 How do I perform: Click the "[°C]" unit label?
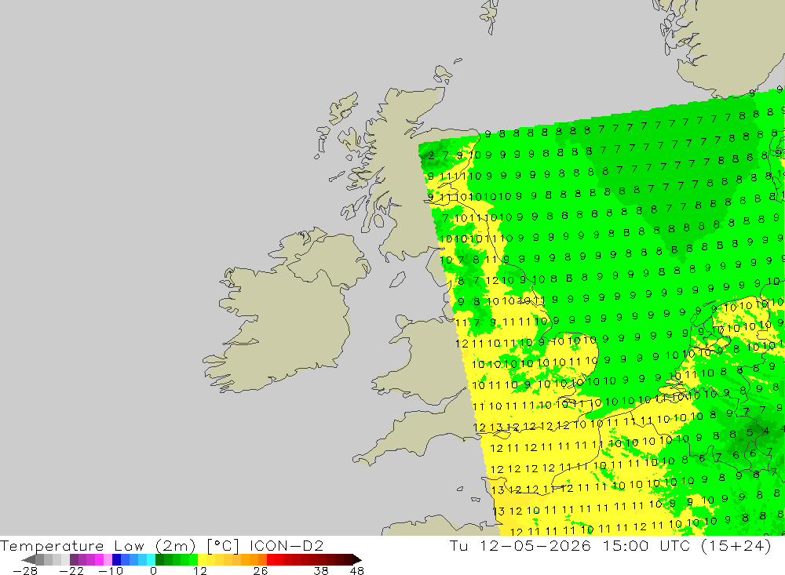[x=224, y=546]
